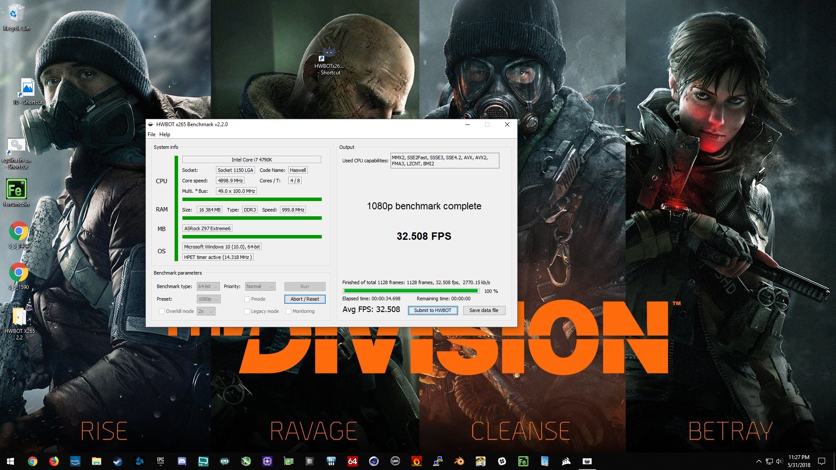Click the taskbar clock showing 11:27 PM
Image resolution: width=836 pixels, height=470 pixels.
tap(799, 461)
